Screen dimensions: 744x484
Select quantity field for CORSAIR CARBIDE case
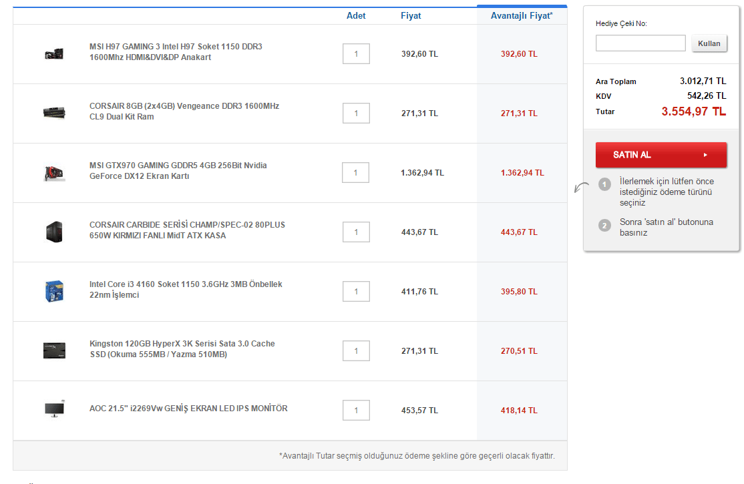click(356, 232)
